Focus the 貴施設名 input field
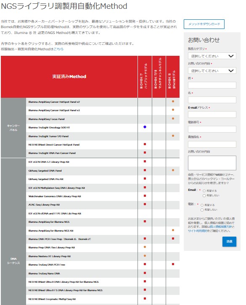 (x=212, y=144)
